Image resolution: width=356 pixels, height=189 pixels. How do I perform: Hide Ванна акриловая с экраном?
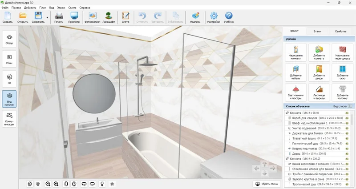tap(347, 164)
